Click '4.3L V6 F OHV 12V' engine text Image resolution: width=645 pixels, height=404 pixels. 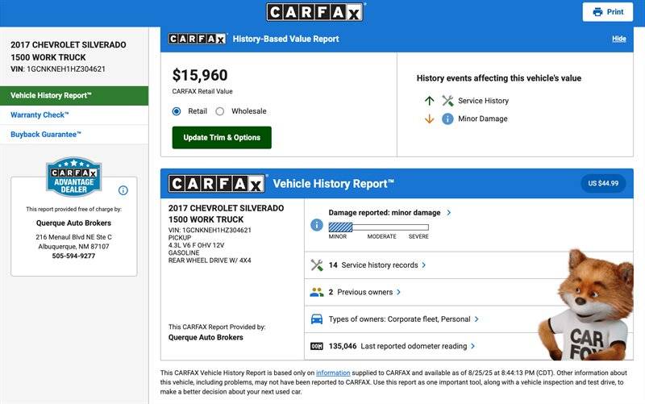click(x=196, y=245)
